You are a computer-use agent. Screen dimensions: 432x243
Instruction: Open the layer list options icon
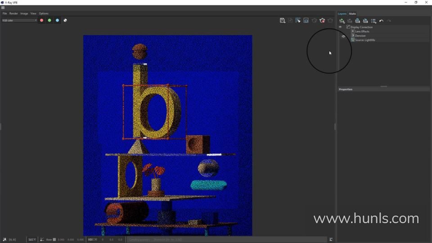(373, 21)
